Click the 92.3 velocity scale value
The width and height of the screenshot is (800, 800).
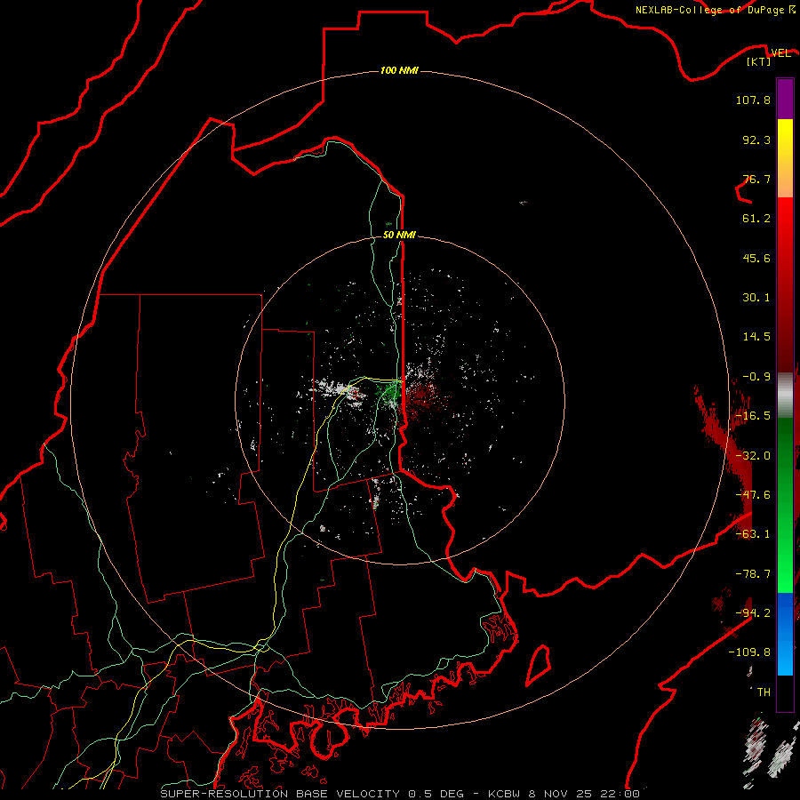[756, 140]
